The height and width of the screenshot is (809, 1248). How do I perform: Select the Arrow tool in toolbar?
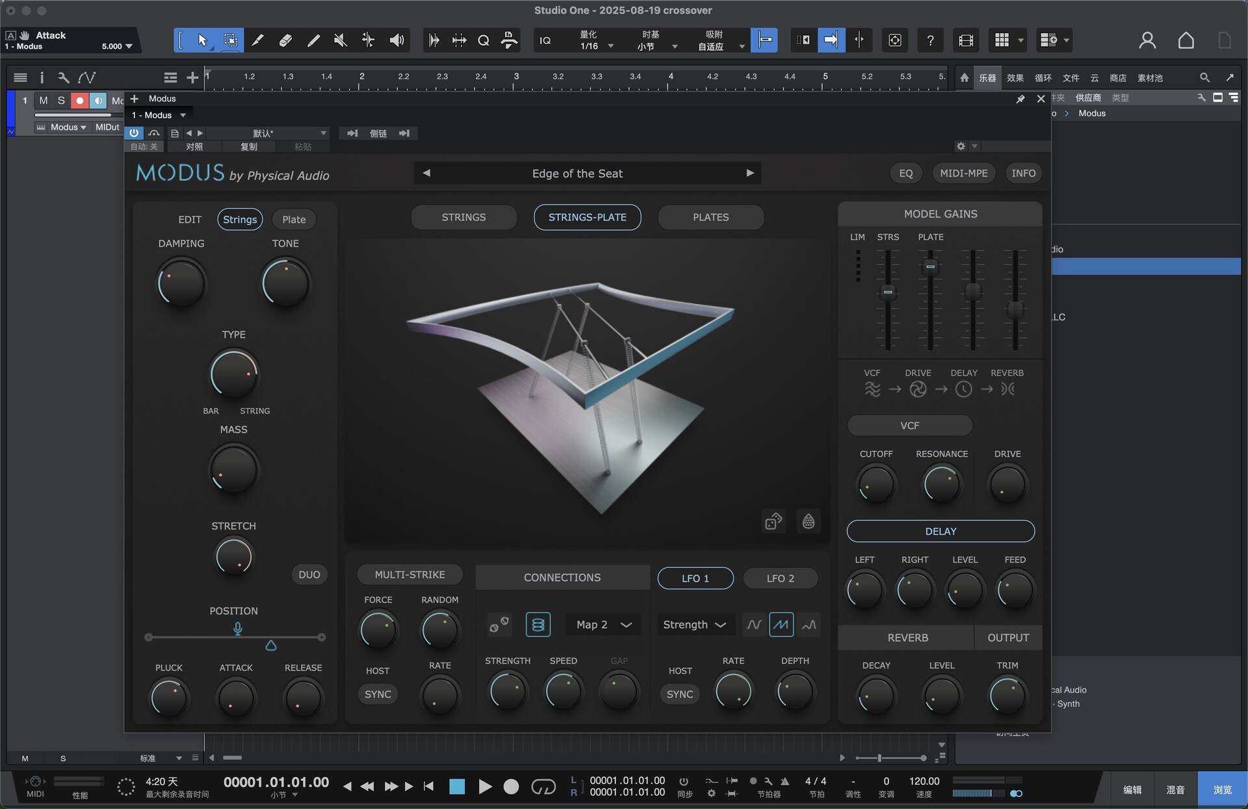pos(202,40)
